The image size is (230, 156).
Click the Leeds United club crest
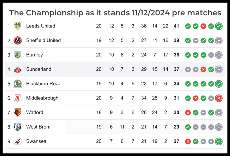pyautogui.click(x=17, y=26)
